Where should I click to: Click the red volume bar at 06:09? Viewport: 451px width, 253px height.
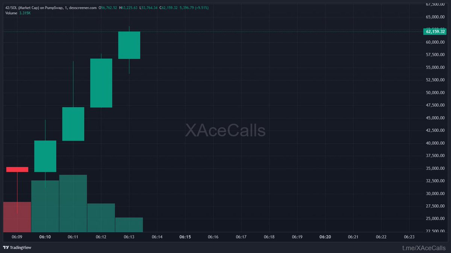pos(17,217)
